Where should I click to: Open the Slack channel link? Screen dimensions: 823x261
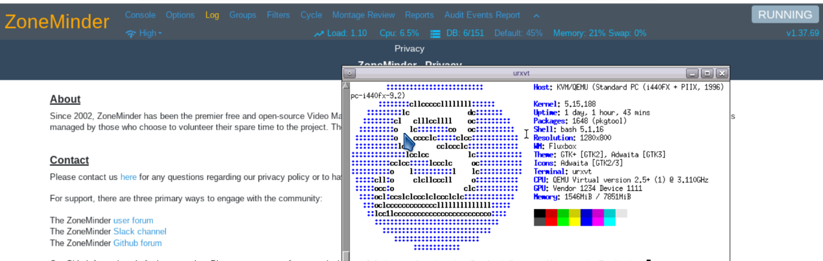(140, 231)
